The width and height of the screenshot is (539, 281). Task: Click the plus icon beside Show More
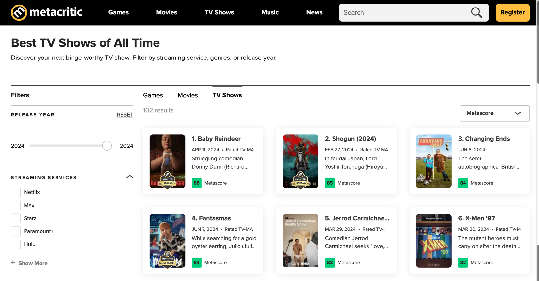point(13,262)
